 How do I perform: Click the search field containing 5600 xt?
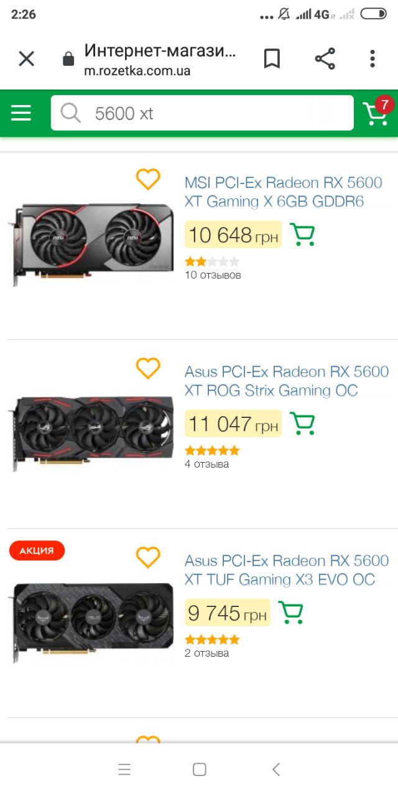[202, 113]
